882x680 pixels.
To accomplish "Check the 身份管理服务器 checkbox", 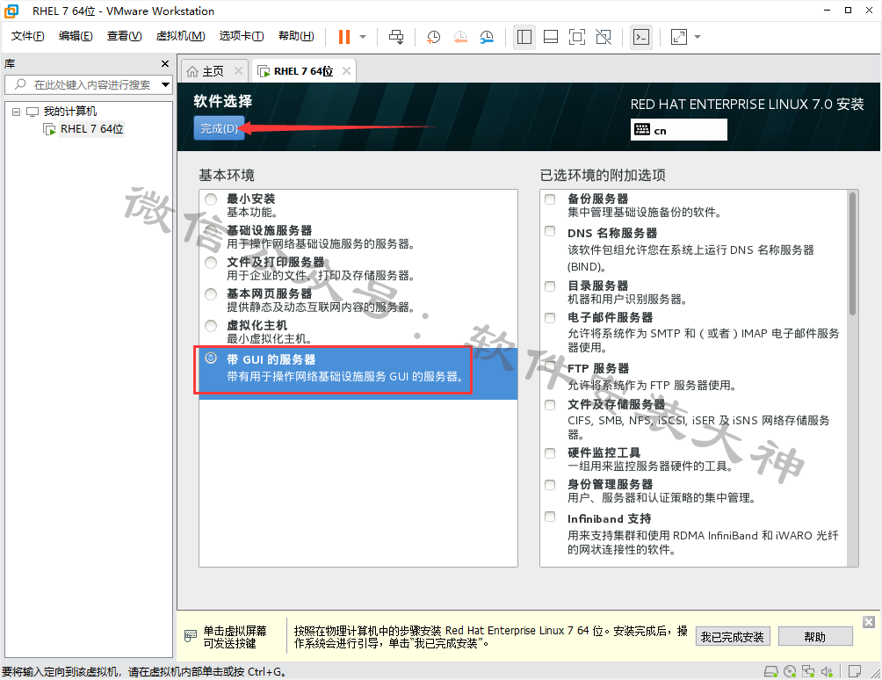I will point(550,485).
